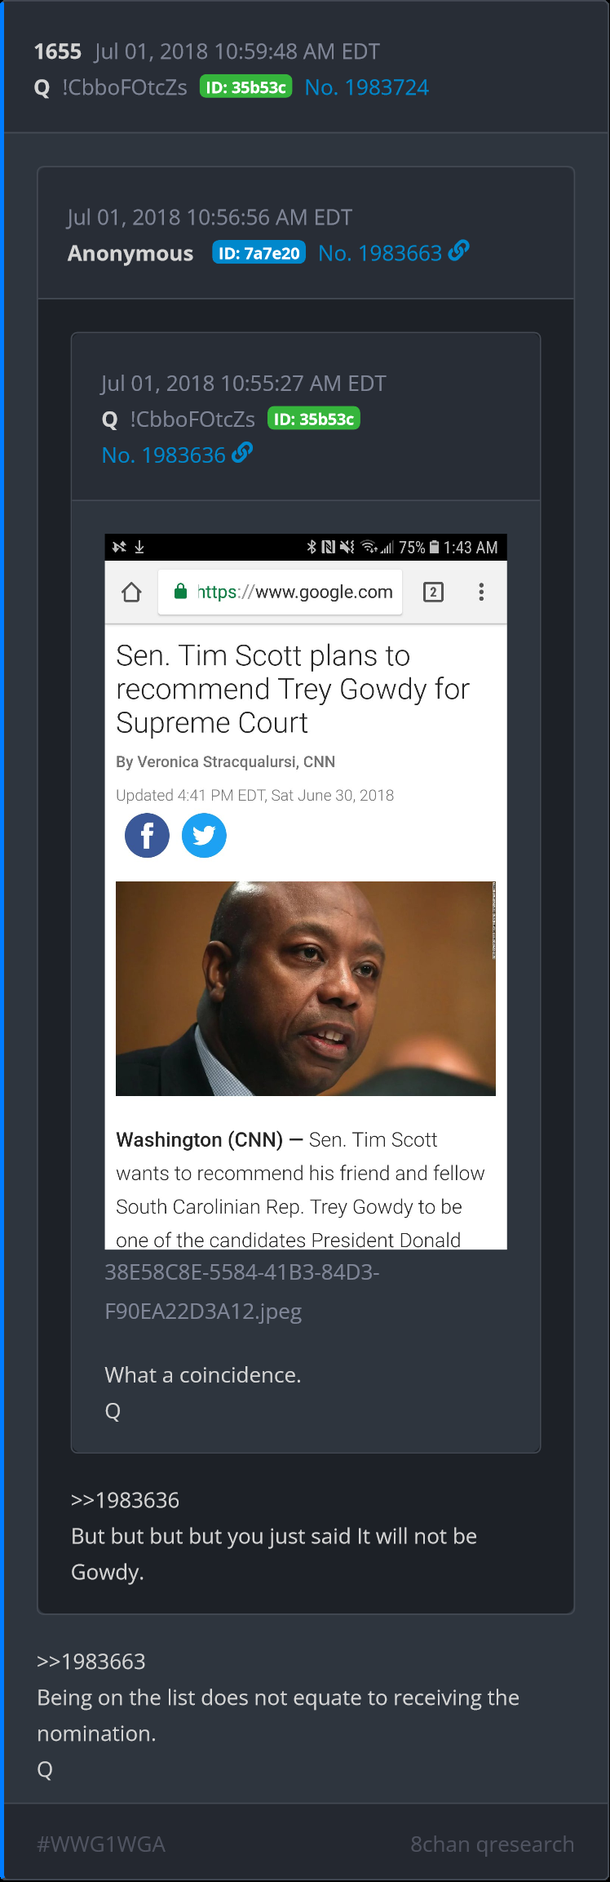The image size is (610, 1882).
Task: Click link icon beside No. 1983636
Action: pyautogui.click(x=242, y=453)
